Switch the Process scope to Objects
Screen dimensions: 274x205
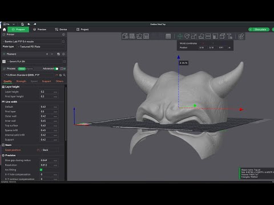[30, 69]
